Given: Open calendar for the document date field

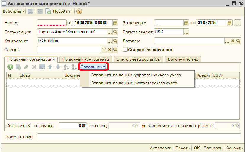Looking at the screenshot, I should 115,23.
